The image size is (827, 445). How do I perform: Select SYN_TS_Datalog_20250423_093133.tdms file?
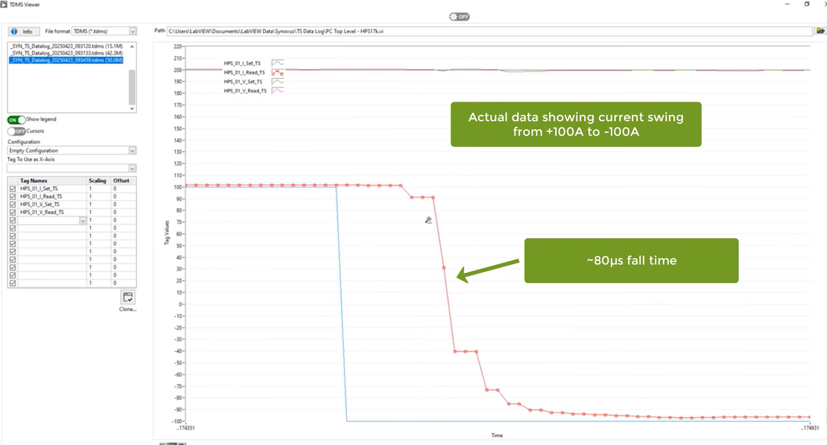tap(66, 53)
